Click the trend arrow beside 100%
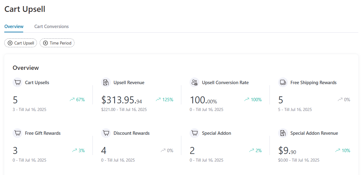Viewport: 362px width, 175px height. click(x=247, y=100)
